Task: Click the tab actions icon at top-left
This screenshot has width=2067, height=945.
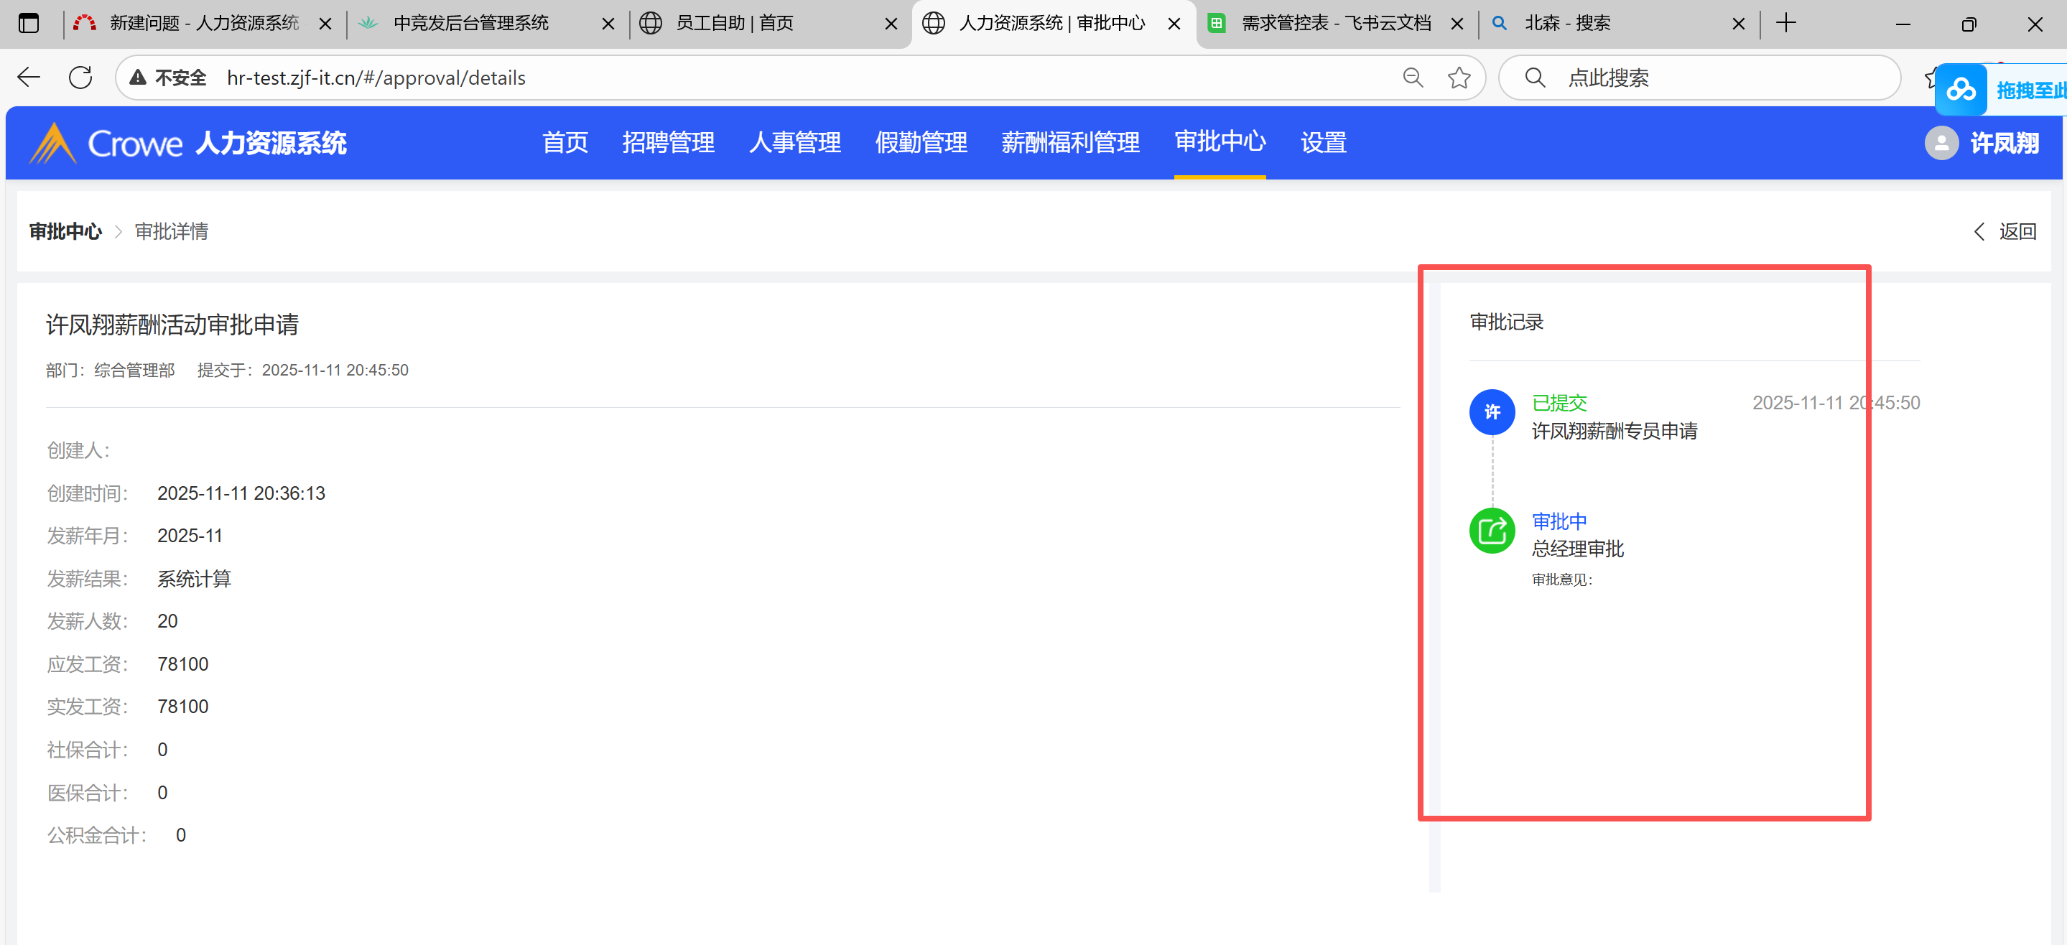Action: pyautogui.click(x=29, y=23)
